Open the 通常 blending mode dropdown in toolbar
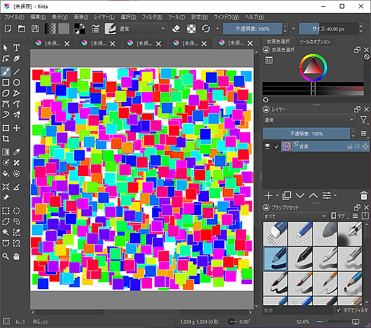Image resolution: width=371 pixels, height=328 pixels. pos(142,28)
